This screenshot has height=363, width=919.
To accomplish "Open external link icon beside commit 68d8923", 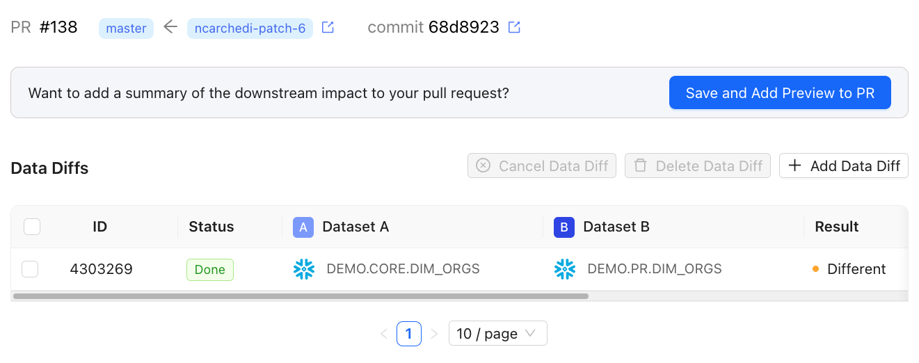I will [514, 28].
